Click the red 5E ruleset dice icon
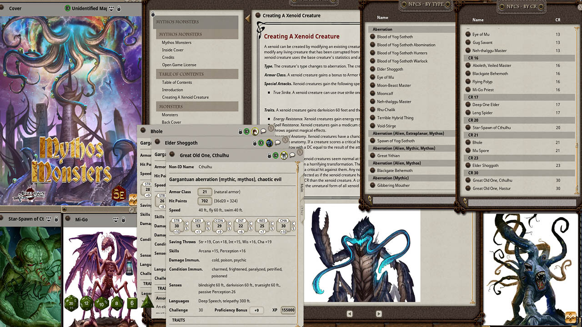 (x=119, y=193)
